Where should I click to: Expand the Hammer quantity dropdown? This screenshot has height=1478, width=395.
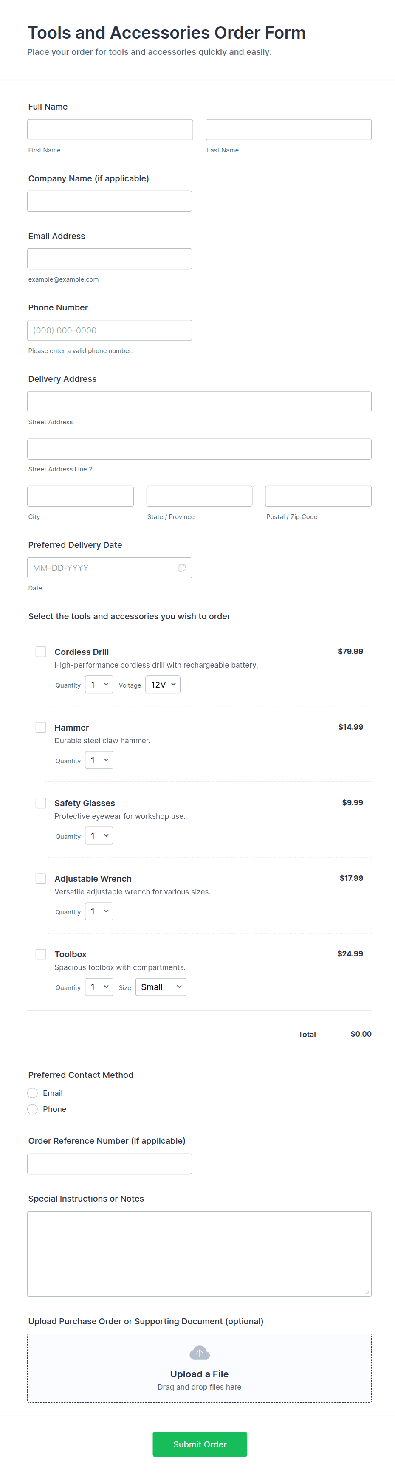99,760
